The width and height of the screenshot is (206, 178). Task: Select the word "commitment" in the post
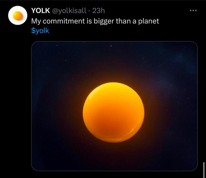(63, 21)
